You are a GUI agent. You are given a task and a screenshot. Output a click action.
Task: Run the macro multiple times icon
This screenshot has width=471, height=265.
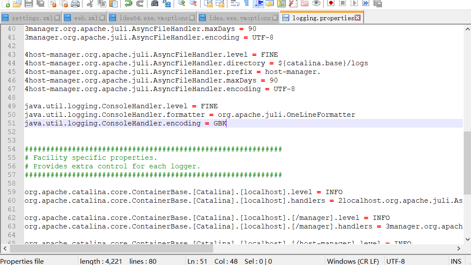[366, 3]
